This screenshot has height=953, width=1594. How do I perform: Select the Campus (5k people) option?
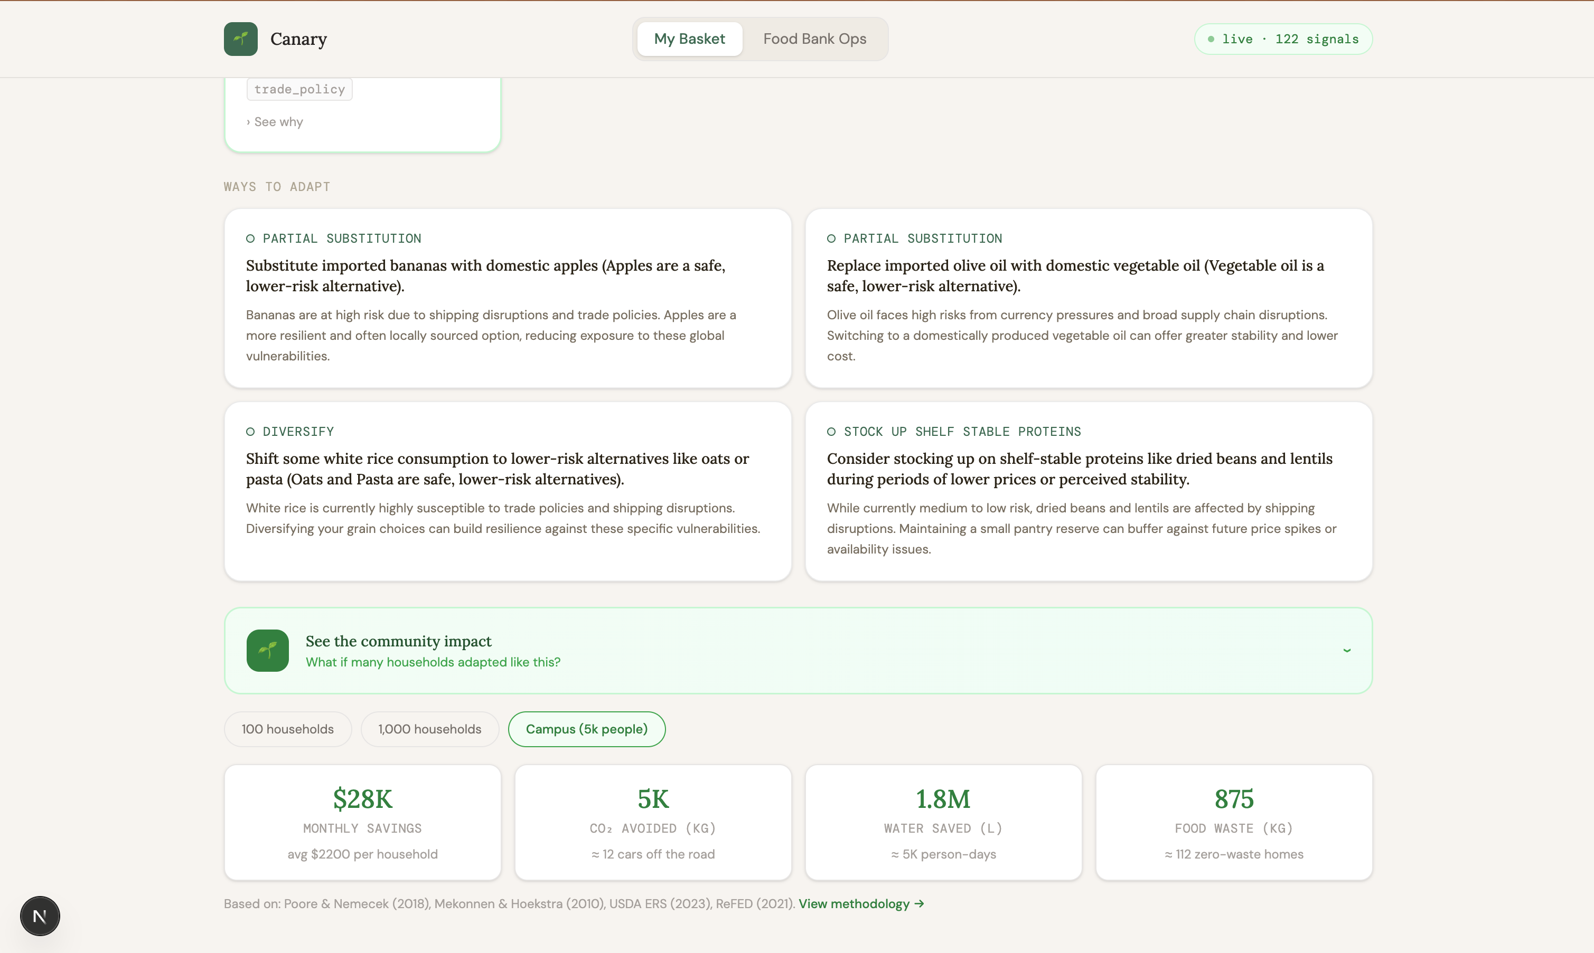tap(586, 729)
